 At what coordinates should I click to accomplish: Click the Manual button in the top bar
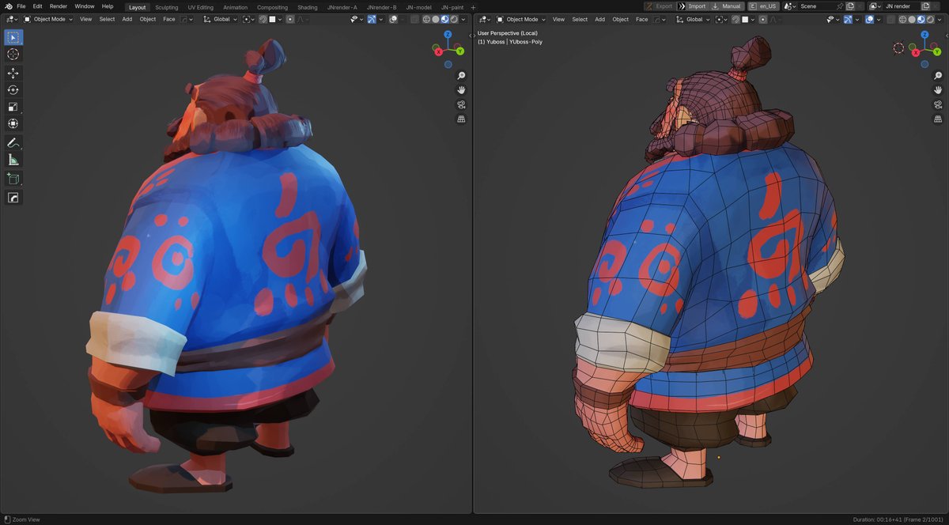coord(728,5)
